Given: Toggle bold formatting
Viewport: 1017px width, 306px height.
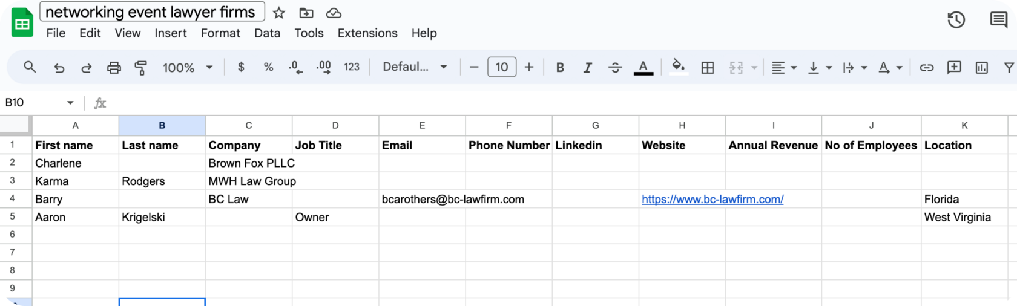Looking at the screenshot, I should click(x=560, y=68).
